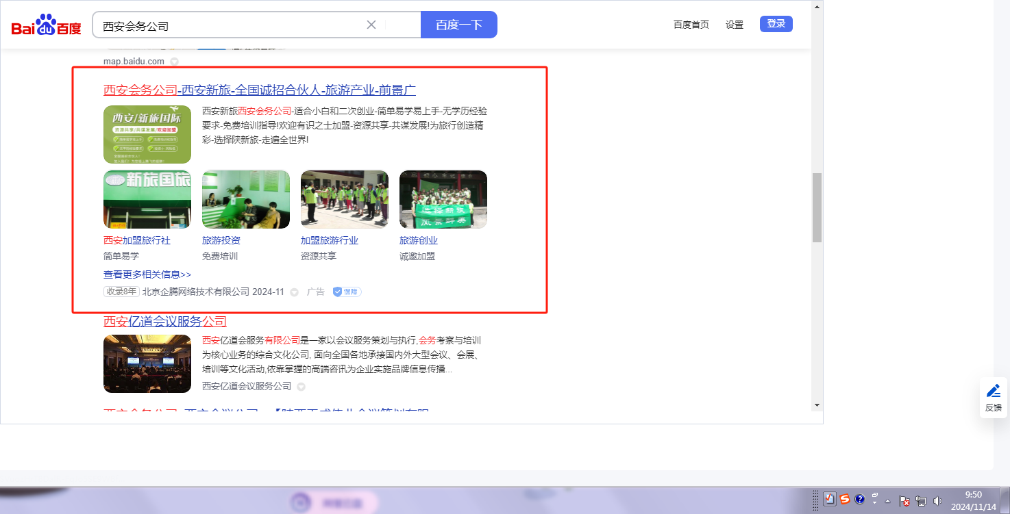Open the 旅游投资 link

[221, 240]
